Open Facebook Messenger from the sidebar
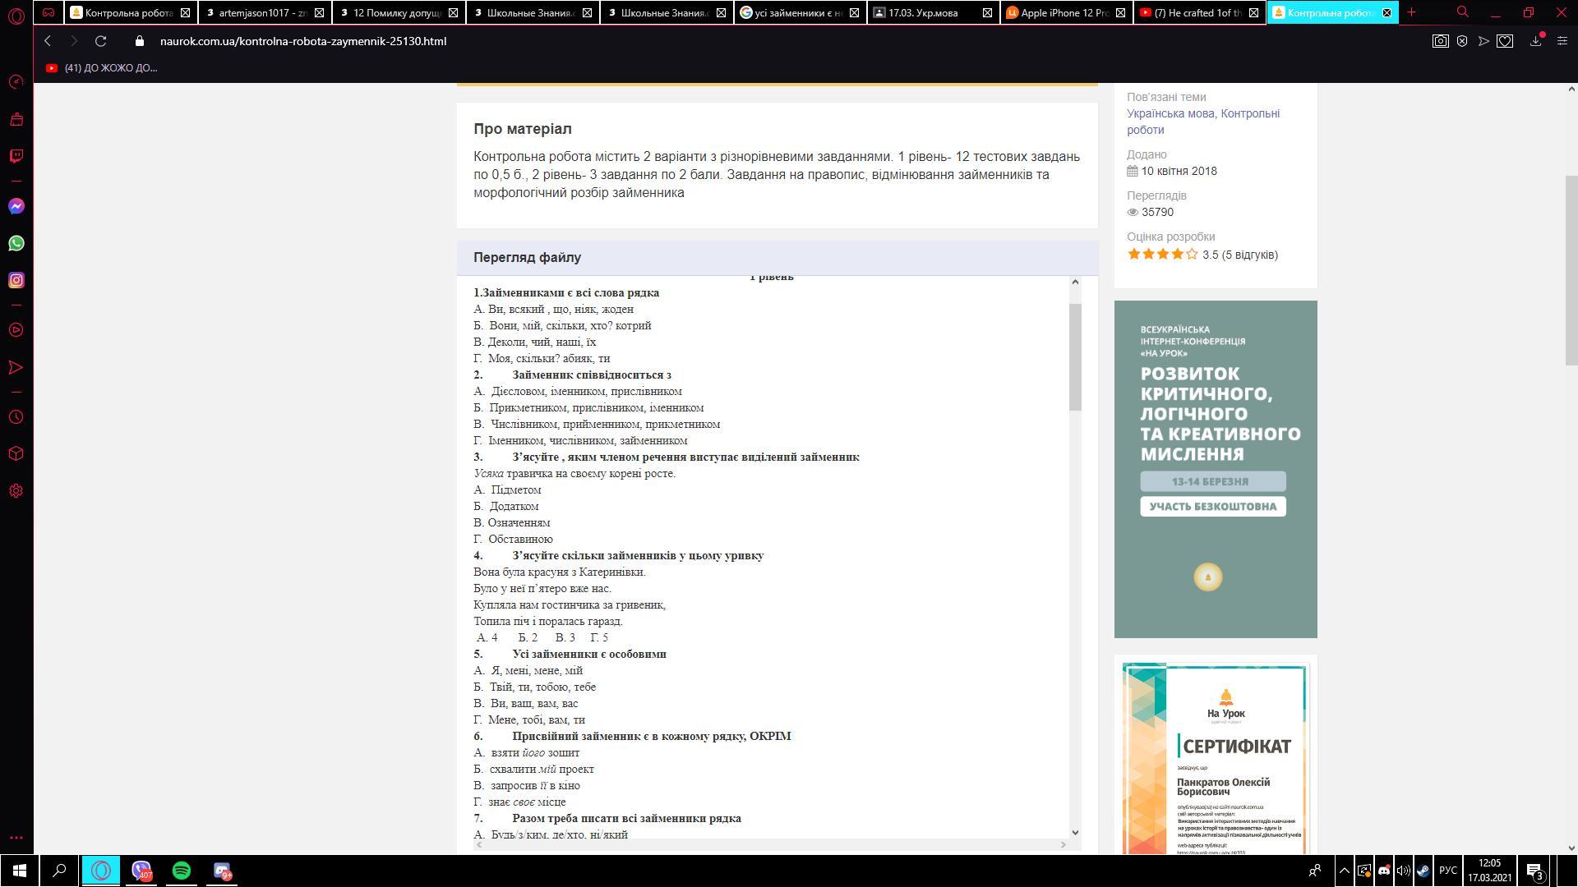 tap(16, 206)
